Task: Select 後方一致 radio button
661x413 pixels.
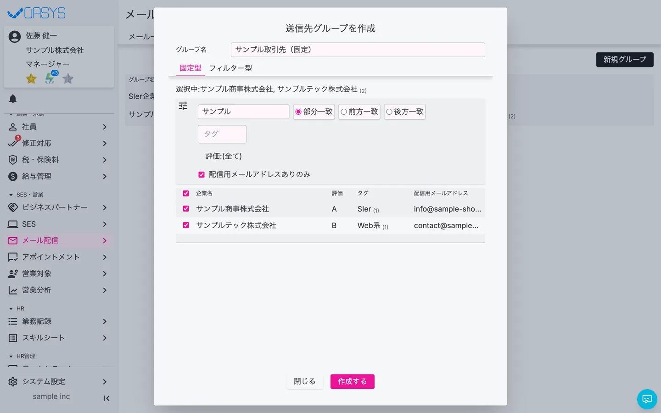Action: [x=389, y=112]
